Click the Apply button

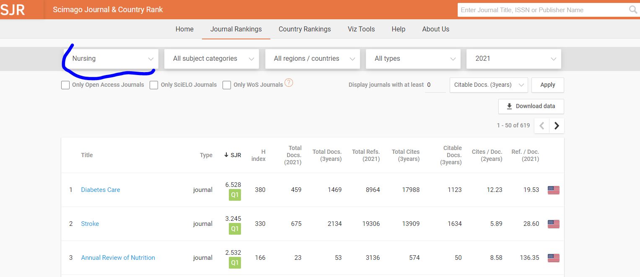coord(548,85)
